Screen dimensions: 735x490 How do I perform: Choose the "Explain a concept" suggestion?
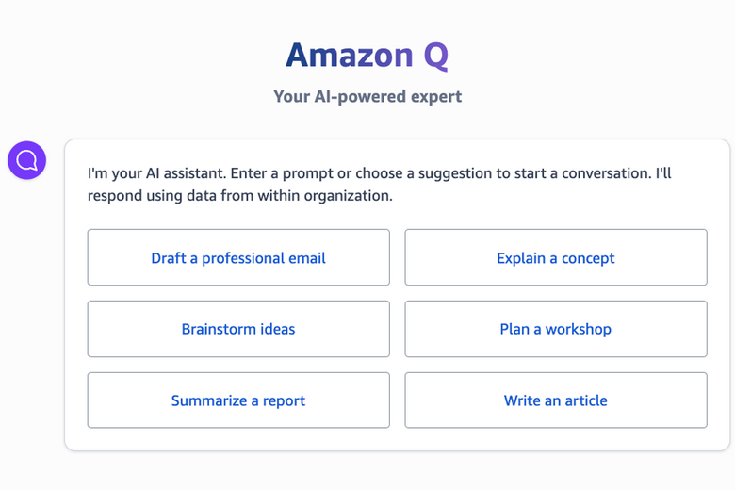pyautogui.click(x=556, y=257)
